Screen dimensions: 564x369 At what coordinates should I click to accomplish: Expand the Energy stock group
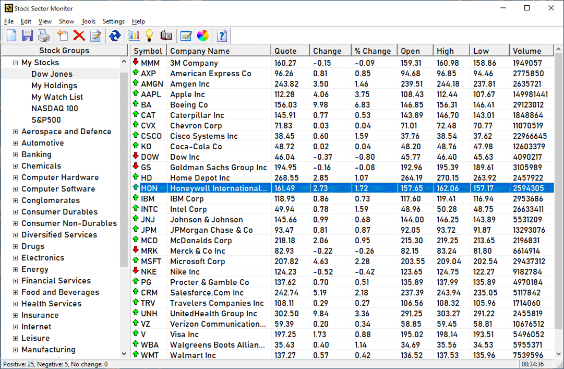[x=16, y=269]
